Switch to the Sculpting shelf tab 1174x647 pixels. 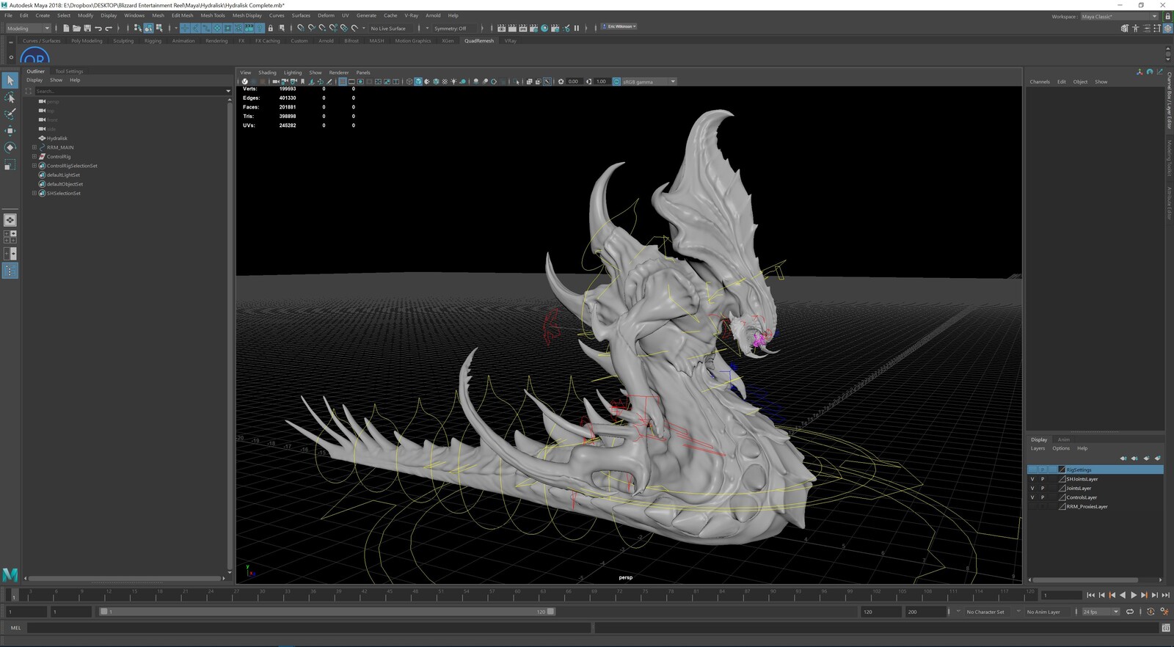123,41
